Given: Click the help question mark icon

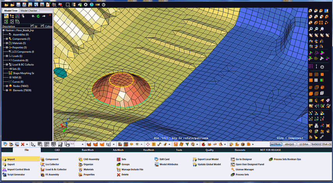Looking at the screenshot, I should [x=91, y=5].
